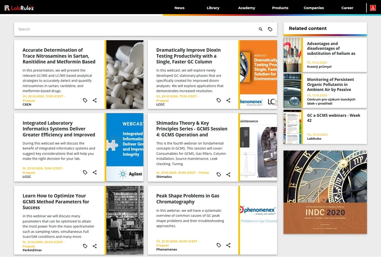Click the 'Čt, 22.10.2020, 05:00' date text
Screen dimensions: 381x257
(178, 243)
